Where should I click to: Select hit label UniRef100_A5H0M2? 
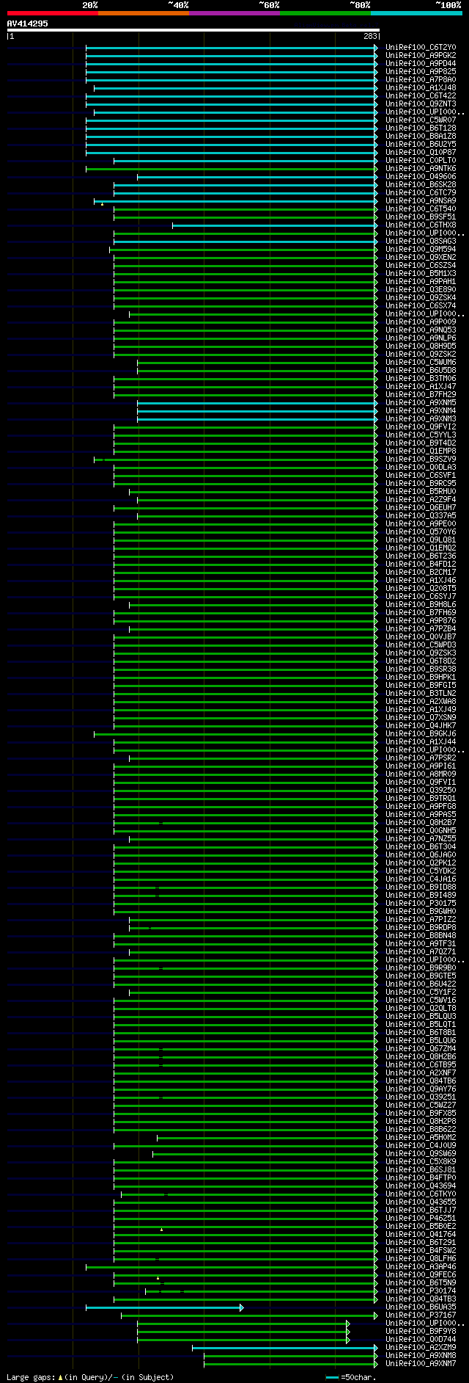tap(421, 1138)
